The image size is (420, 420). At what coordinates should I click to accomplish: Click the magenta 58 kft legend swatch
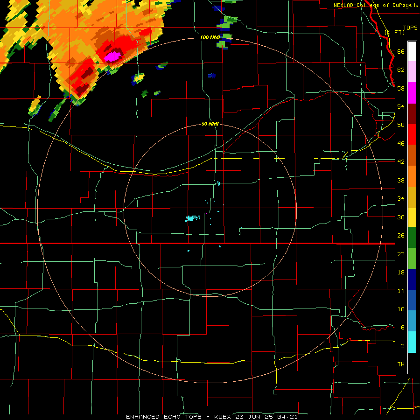(x=412, y=93)
